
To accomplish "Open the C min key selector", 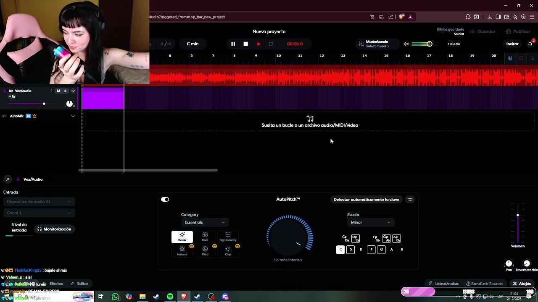I will coord(193,44).
